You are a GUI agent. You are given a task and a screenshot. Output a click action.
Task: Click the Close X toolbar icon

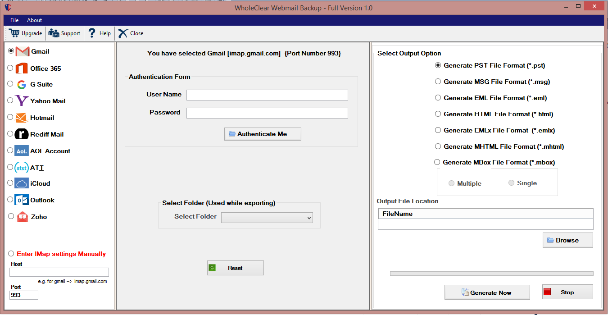123,33
